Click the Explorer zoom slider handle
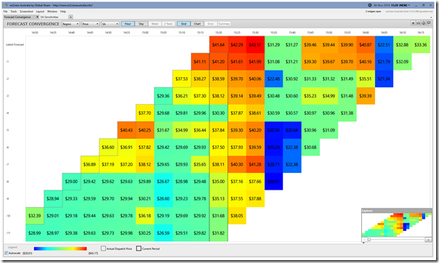The image size is (439, 263). [369, 240]
